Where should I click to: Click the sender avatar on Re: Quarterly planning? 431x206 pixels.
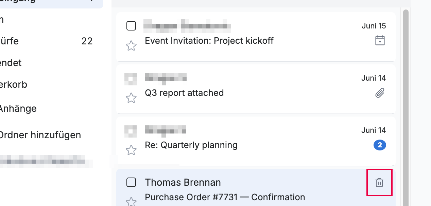[x=131, y=130]
